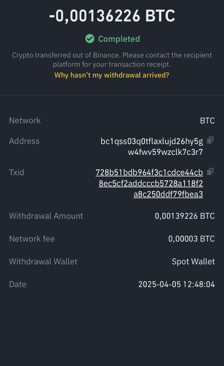
Task: Tap the Network fee label
Action: (32, 239)
